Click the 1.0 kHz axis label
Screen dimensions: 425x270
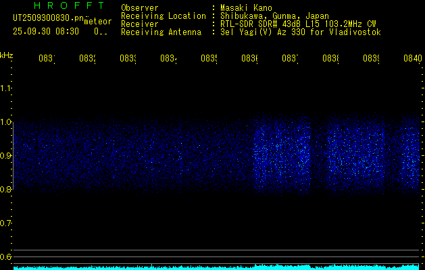(x=6, y=122)
